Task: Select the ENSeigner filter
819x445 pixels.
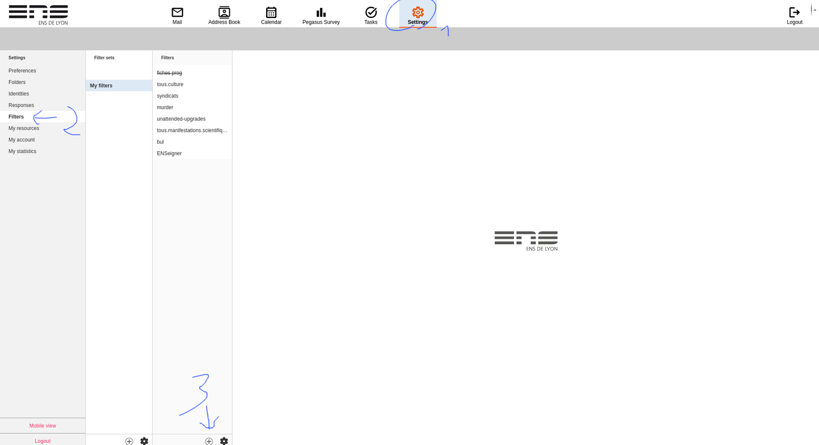Action: pyautogui.click(x=169, y=153)
